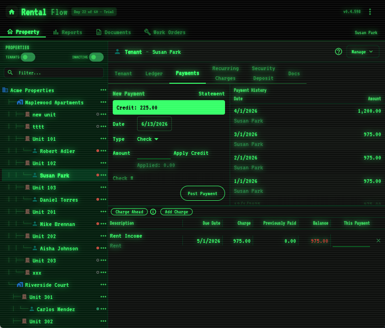The height and width of the screenshot is (328, 385).
Task: Click the Add Charge button
Action: [176, 211]
